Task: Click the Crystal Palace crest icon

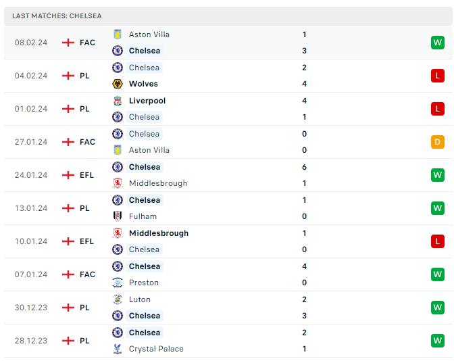Action: pos(118,349)
